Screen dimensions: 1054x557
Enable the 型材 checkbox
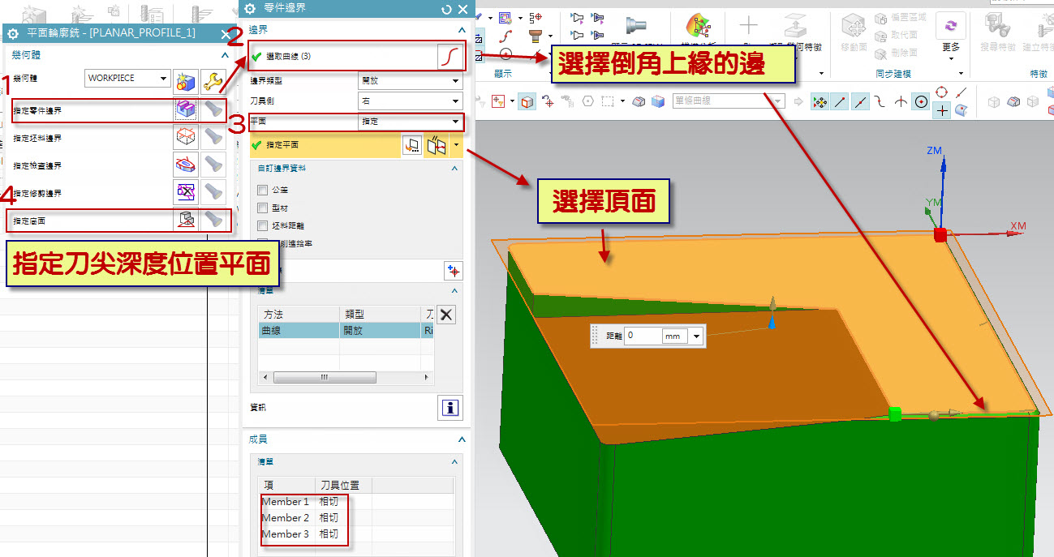click(x=262, y=208)
